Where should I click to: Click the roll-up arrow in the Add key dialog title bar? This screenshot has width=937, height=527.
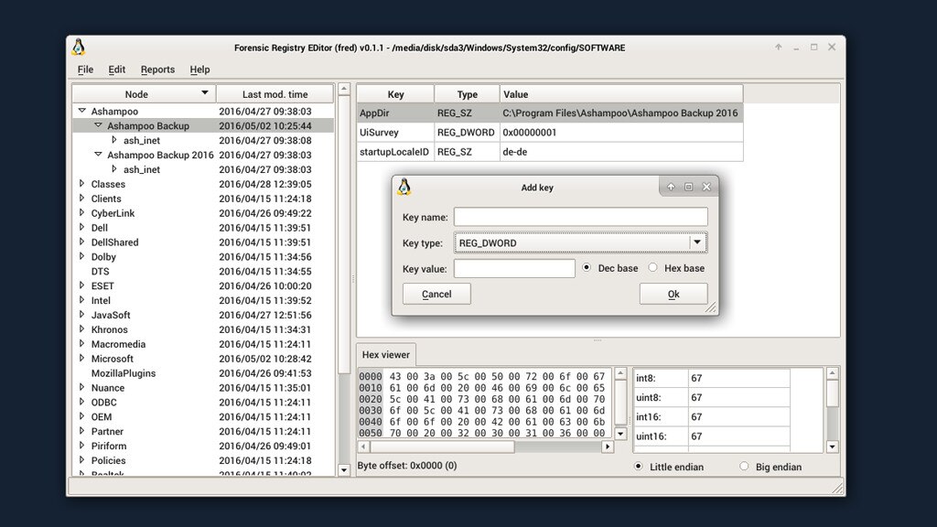(671, 187)
